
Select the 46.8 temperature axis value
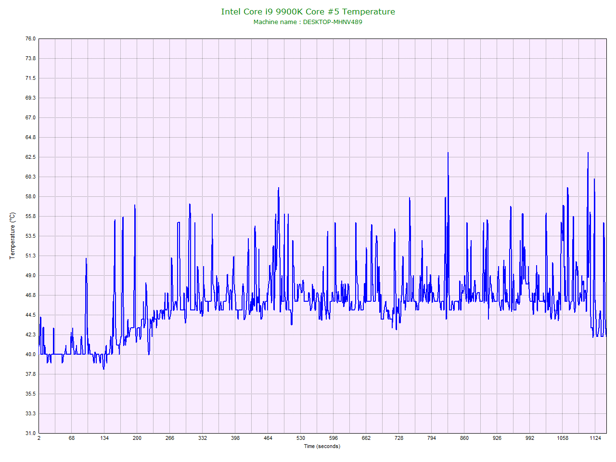(x=30, y=295)
